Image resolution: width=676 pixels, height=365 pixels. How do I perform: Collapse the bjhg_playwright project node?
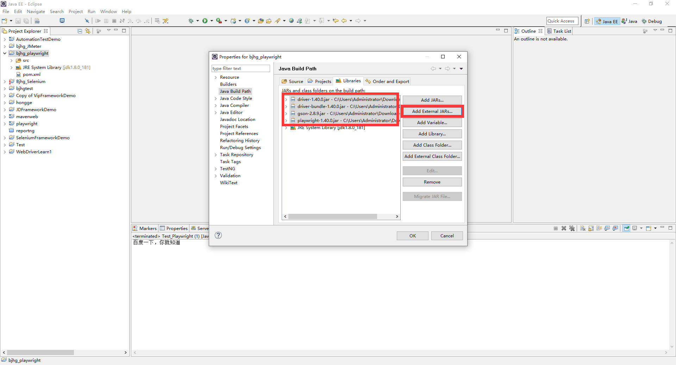tap(5, 53)
